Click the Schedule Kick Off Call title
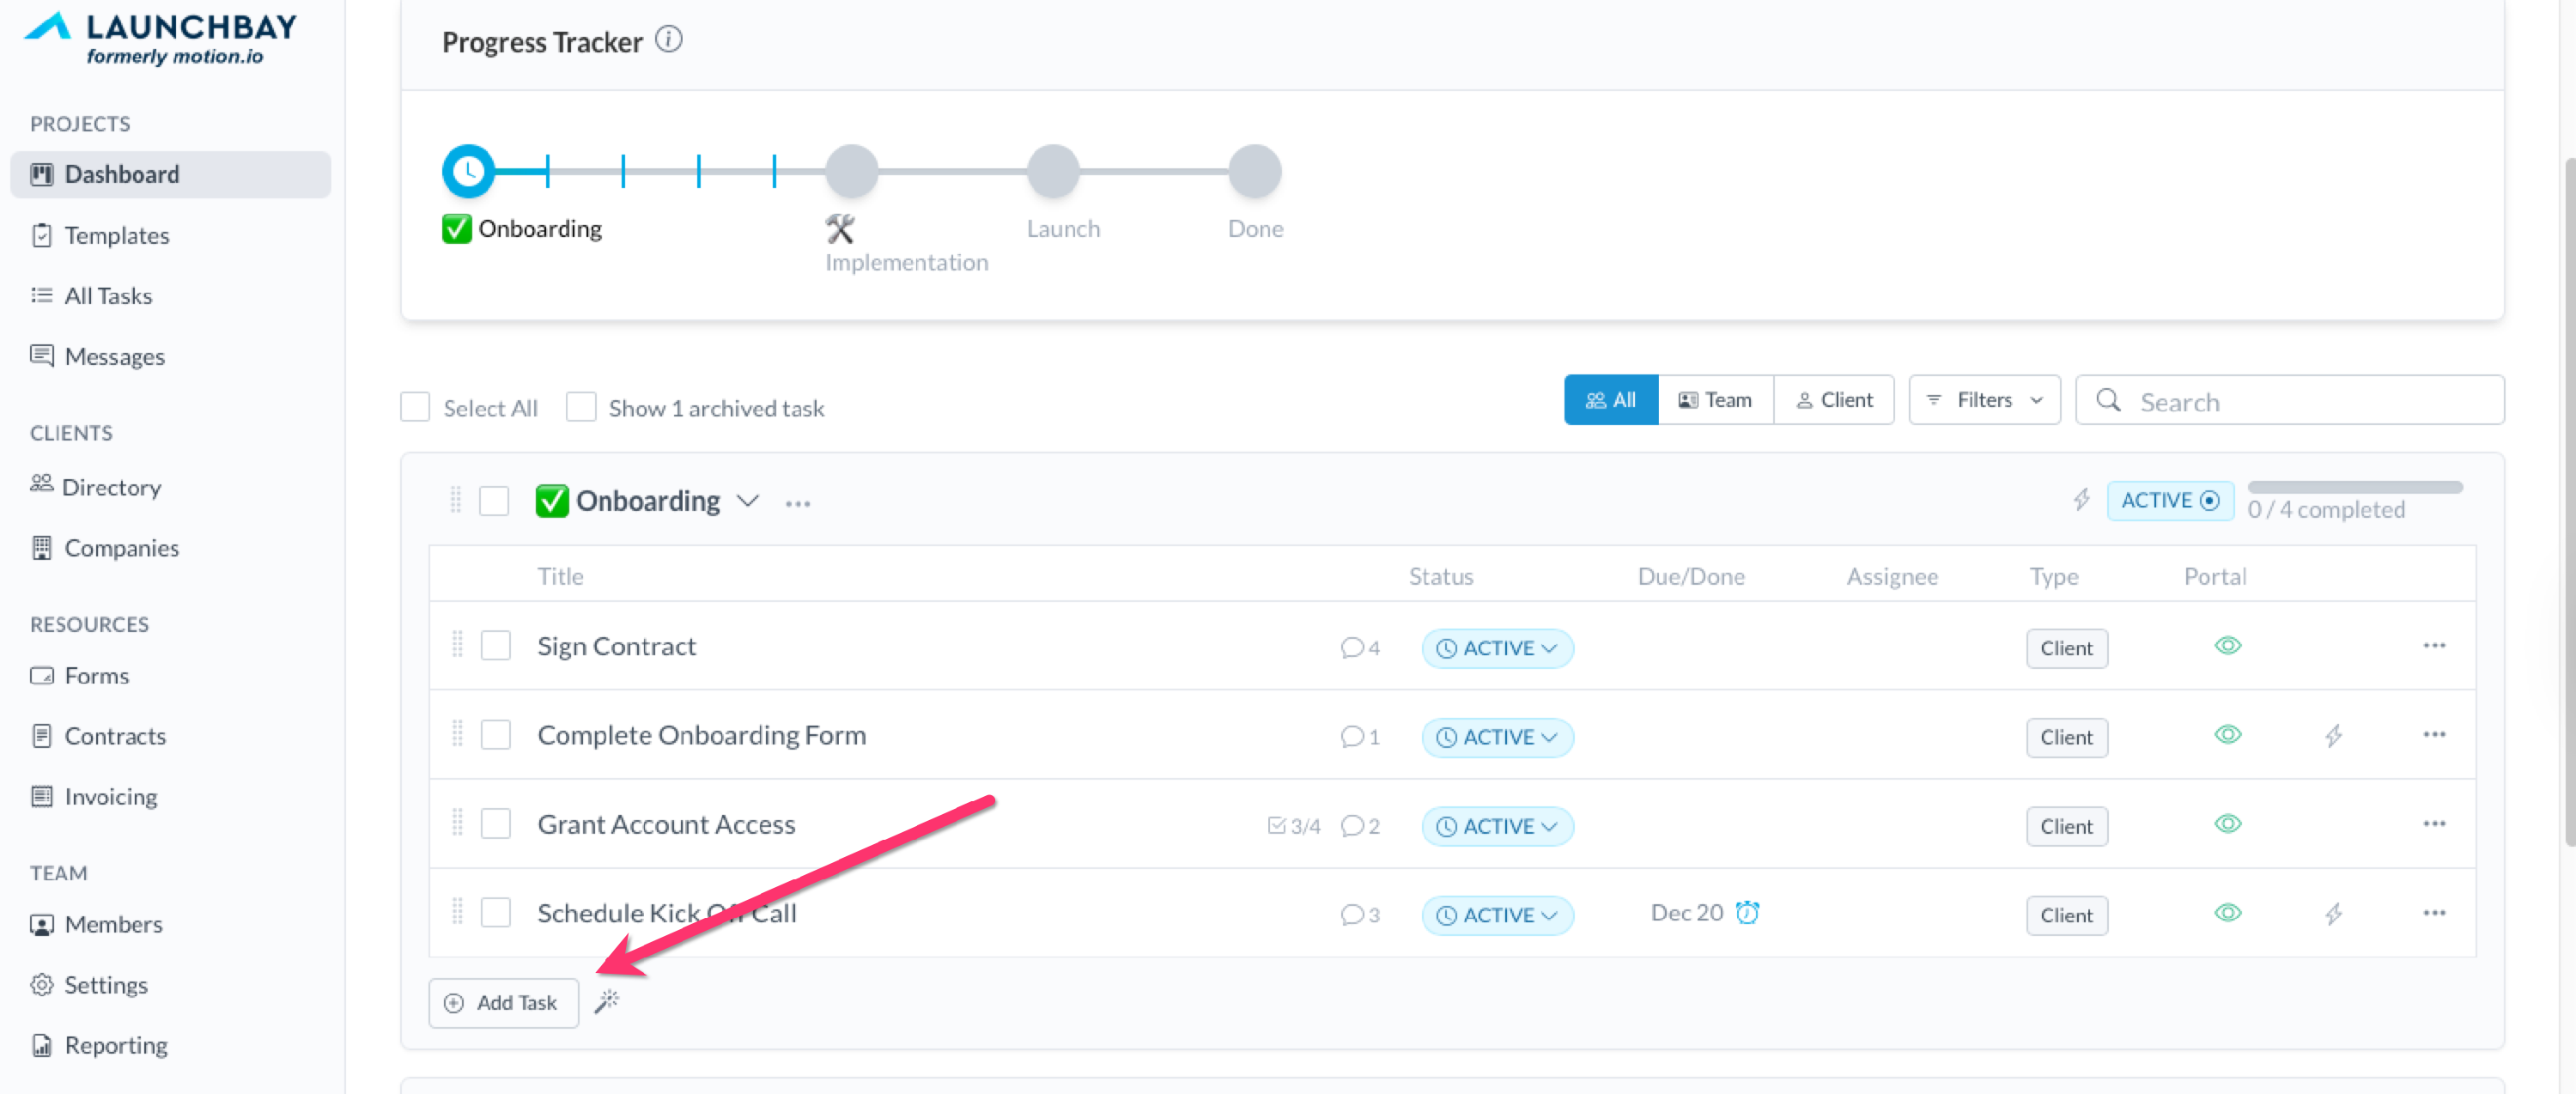The image size is (2576, 1094). pos(666,913)
